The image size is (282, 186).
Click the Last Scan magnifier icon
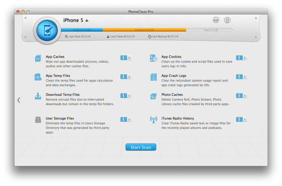67,36
